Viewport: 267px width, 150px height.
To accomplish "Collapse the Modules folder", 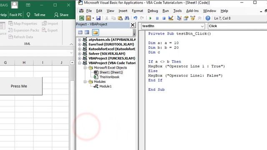I will click(x=85, y=82).
